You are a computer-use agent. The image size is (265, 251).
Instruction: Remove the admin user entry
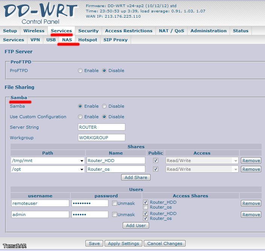point(251,215)
